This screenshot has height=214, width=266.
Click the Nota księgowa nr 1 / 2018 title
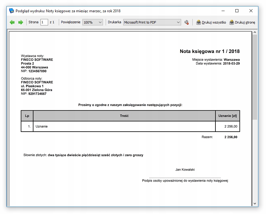[x=210, y=51]
